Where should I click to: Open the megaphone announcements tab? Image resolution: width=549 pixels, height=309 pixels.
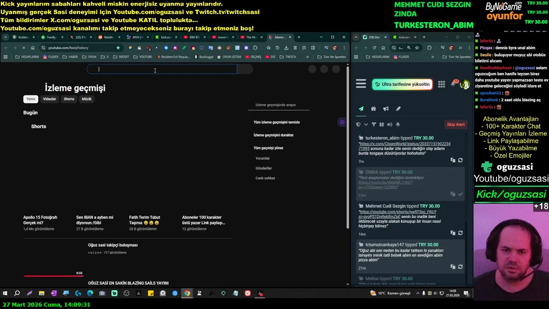386,109
